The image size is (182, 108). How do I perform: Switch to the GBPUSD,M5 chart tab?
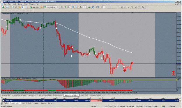point(32,95)
